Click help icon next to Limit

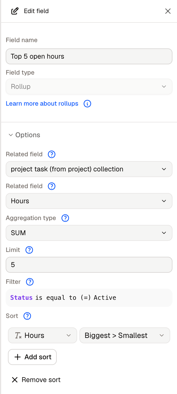pyautogui.click(x=29, y=250)
